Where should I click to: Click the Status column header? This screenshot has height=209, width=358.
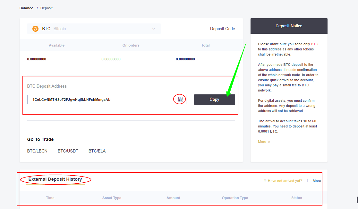tap(297, 198)
